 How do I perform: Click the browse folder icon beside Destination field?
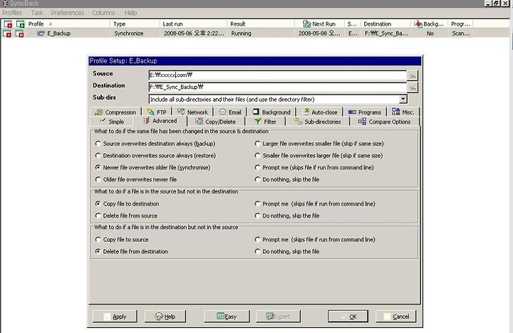[x=413, y=88]
